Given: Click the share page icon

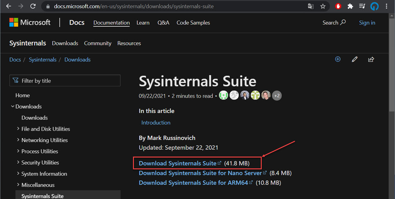Looking at the screenshot, I should pos(371,60).
